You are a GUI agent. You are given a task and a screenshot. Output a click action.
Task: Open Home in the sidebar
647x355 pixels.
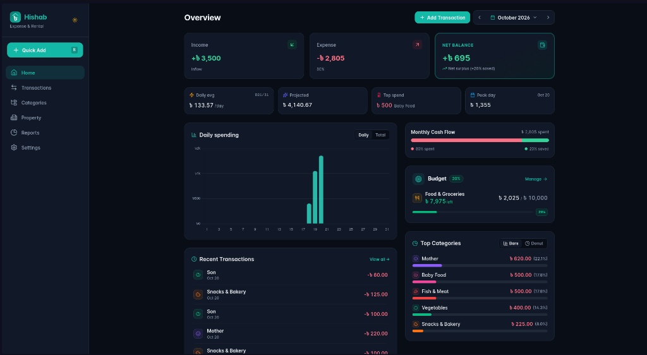point(45,73)
